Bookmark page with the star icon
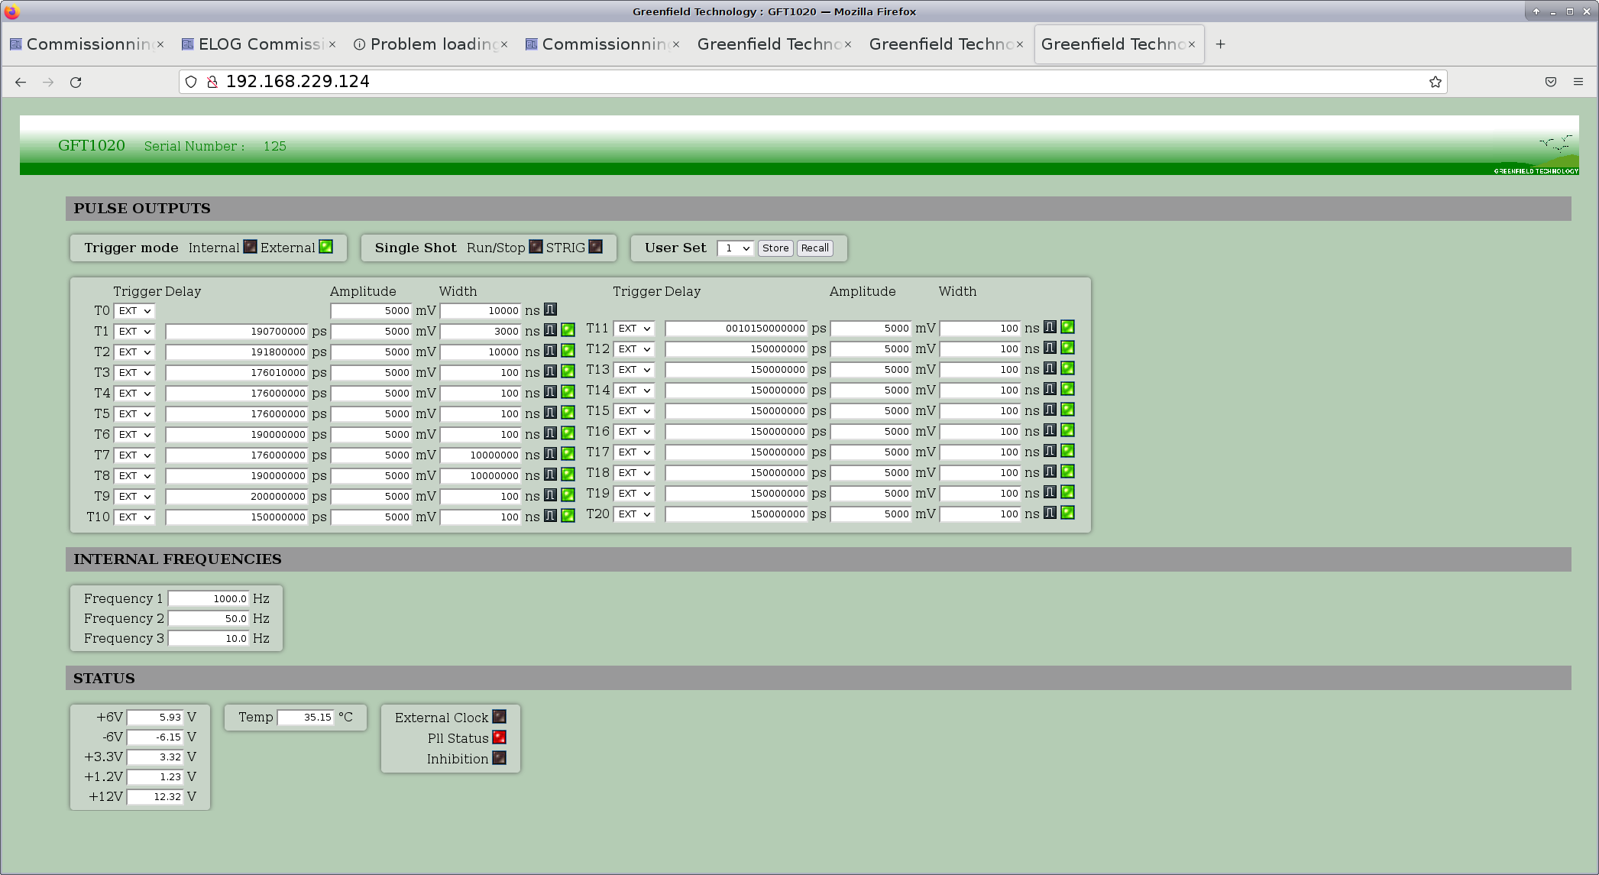The width and height of the screenshot is (1599, 875). 1435,82
